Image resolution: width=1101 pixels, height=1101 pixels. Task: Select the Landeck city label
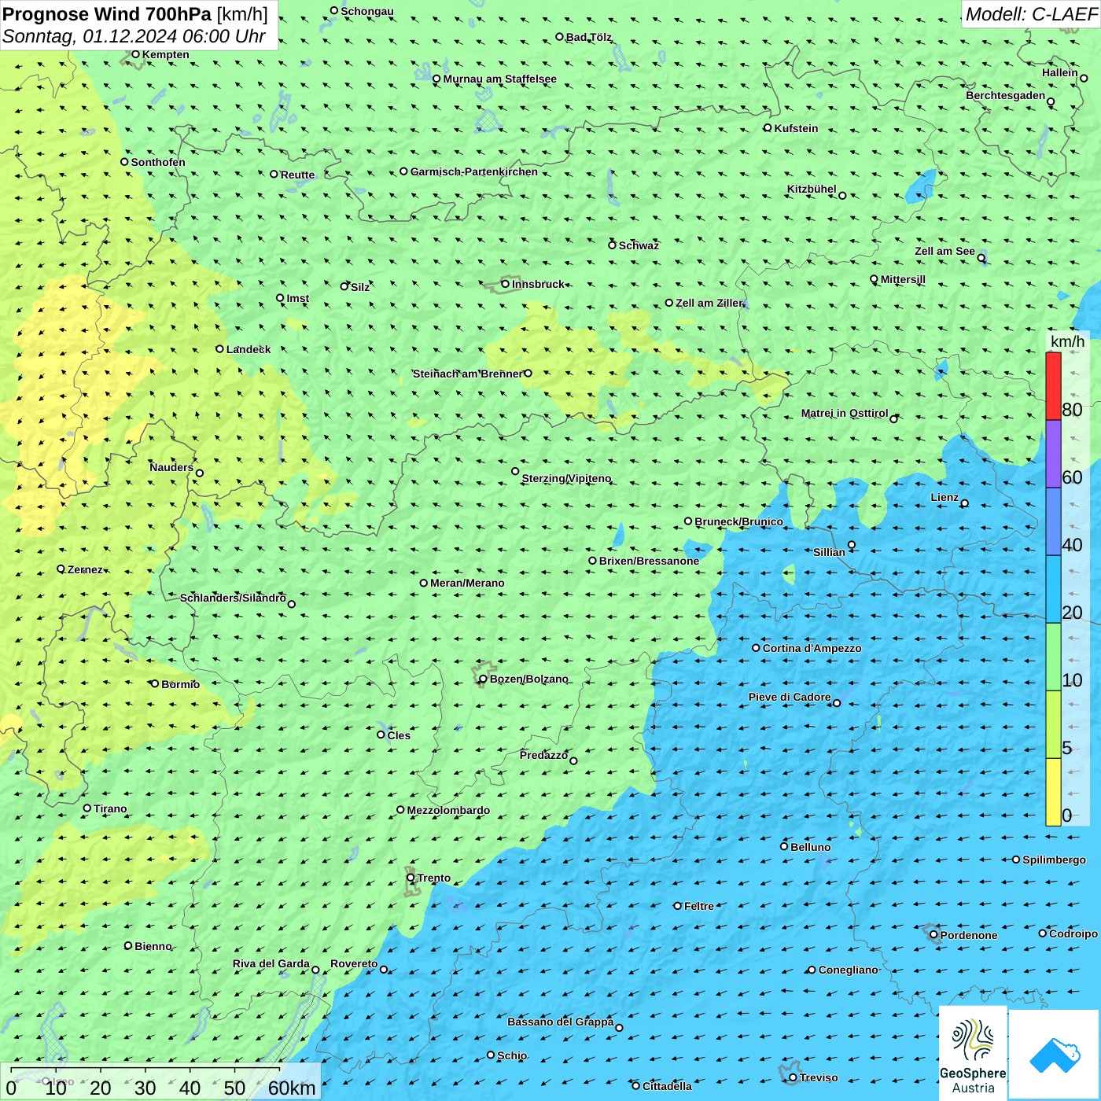coord(249,349)
